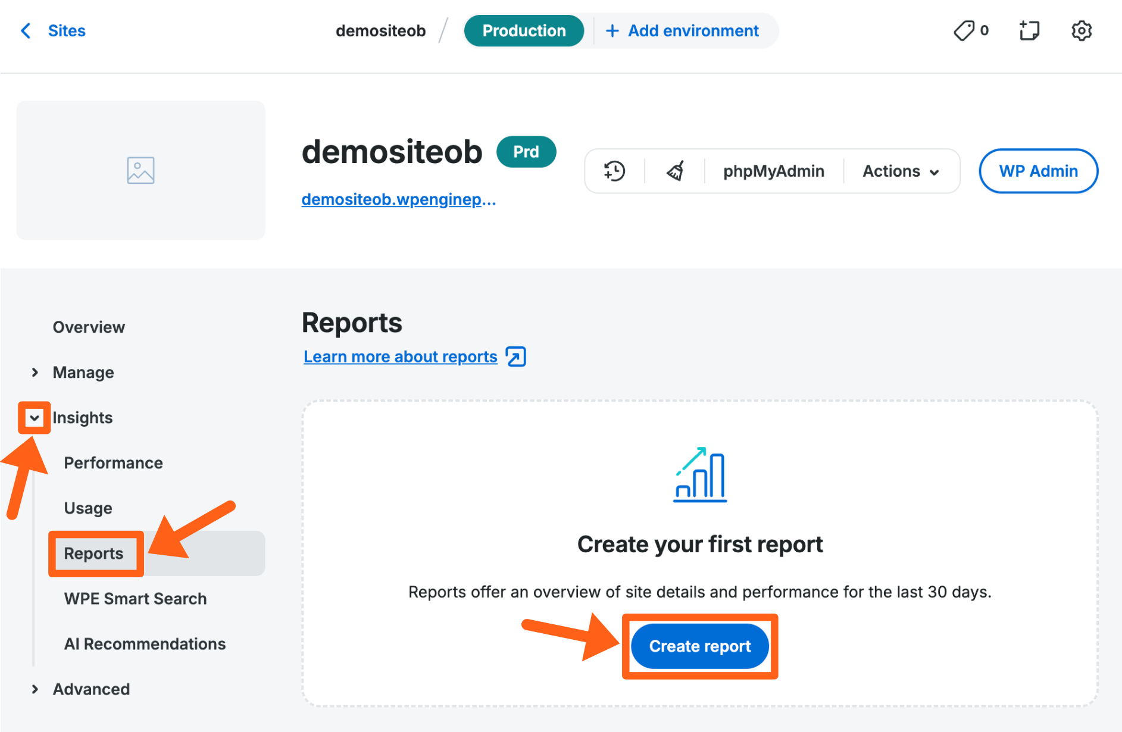Click the clear cache broom icon
This screenshot has width=1122, height=732.
pos(675,171)
